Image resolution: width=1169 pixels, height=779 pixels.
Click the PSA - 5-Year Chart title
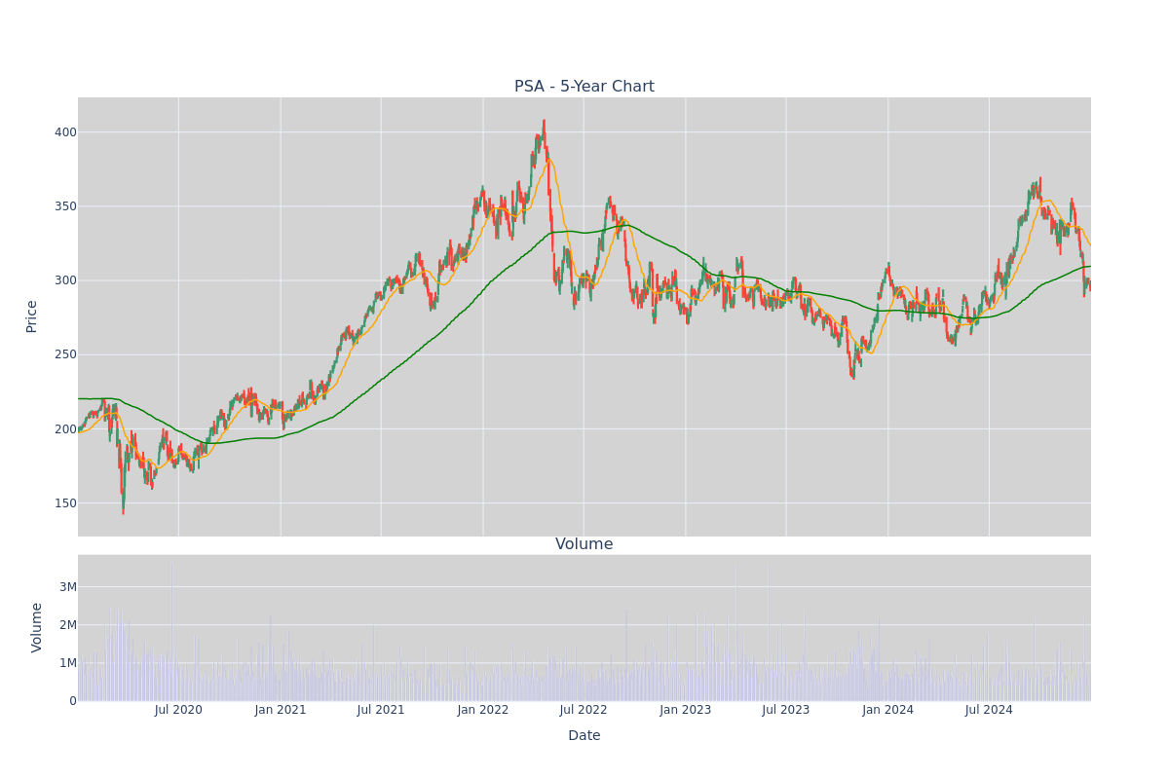pos(584,87)
